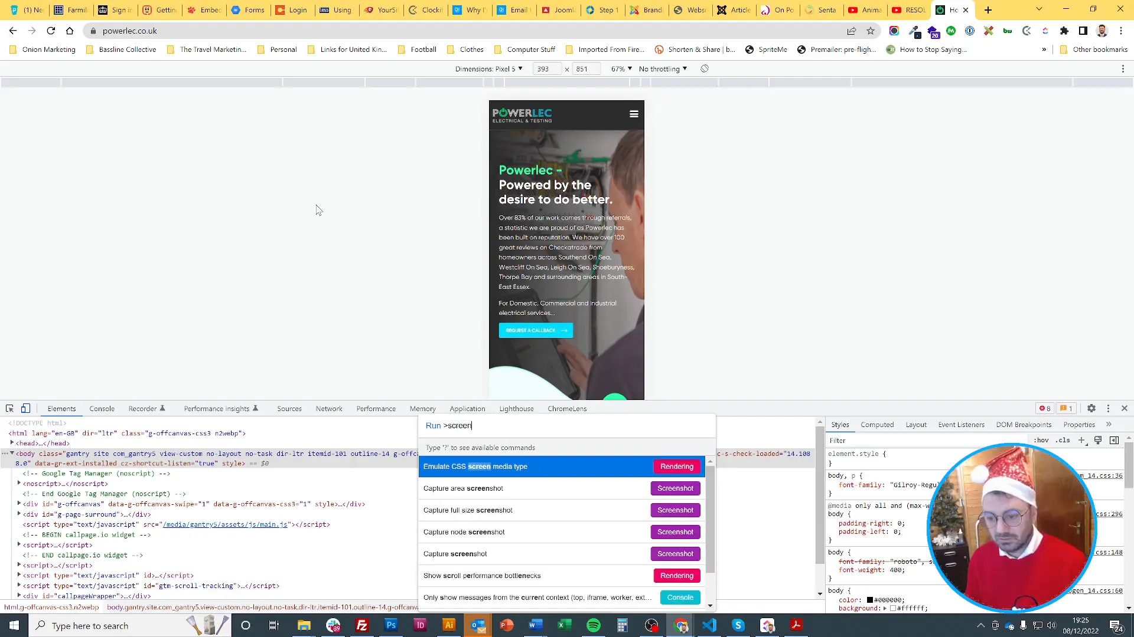Click the 8 errors counter badge

tap(1045, 408)
